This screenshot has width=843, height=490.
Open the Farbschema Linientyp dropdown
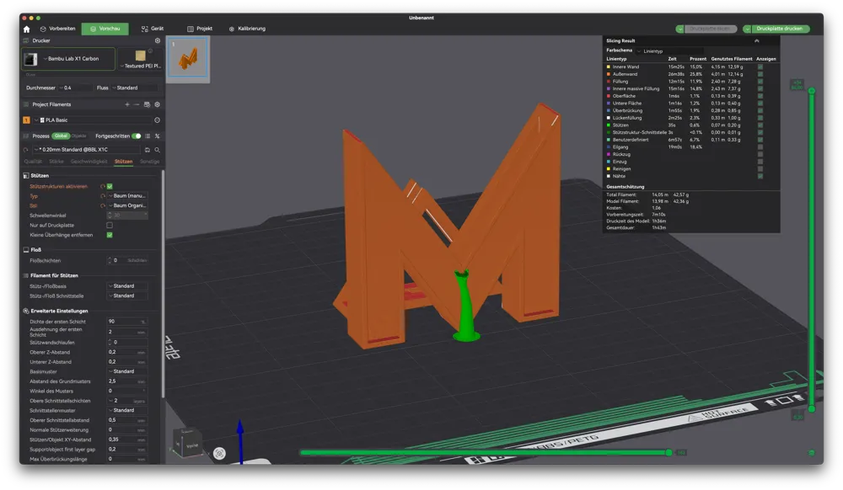(669, 51)
